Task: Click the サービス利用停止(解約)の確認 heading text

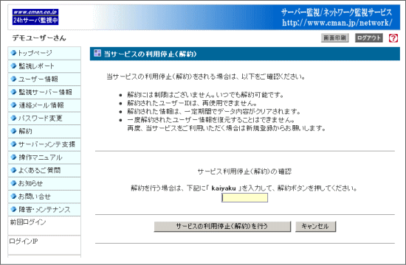Action: coord(244,172)
